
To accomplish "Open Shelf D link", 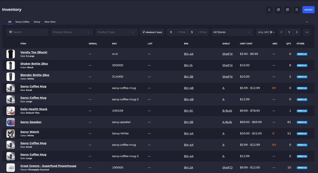I will [227, 167].
